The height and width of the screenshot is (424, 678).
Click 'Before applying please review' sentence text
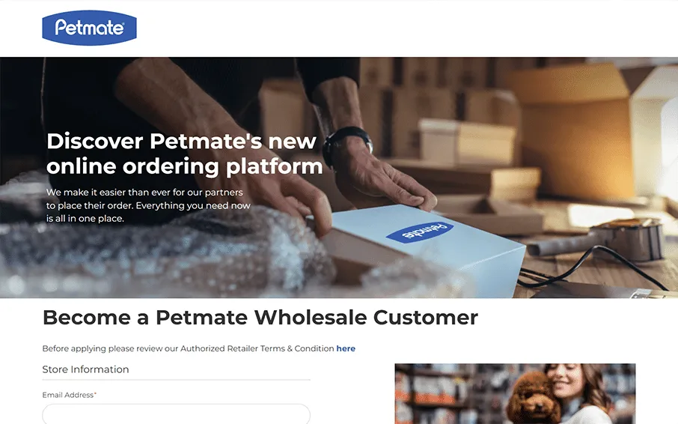pyautogui.click(x=188, y=349)
